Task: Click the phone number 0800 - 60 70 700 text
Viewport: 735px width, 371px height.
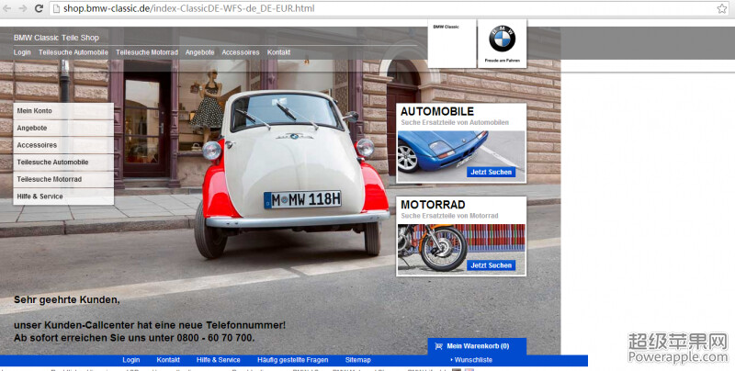Action: pyautogui.click(x=215, y=338)
